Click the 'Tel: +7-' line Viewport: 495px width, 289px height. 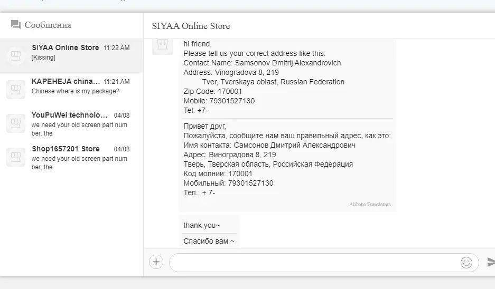pyautogui.click(x=195, y=110)
